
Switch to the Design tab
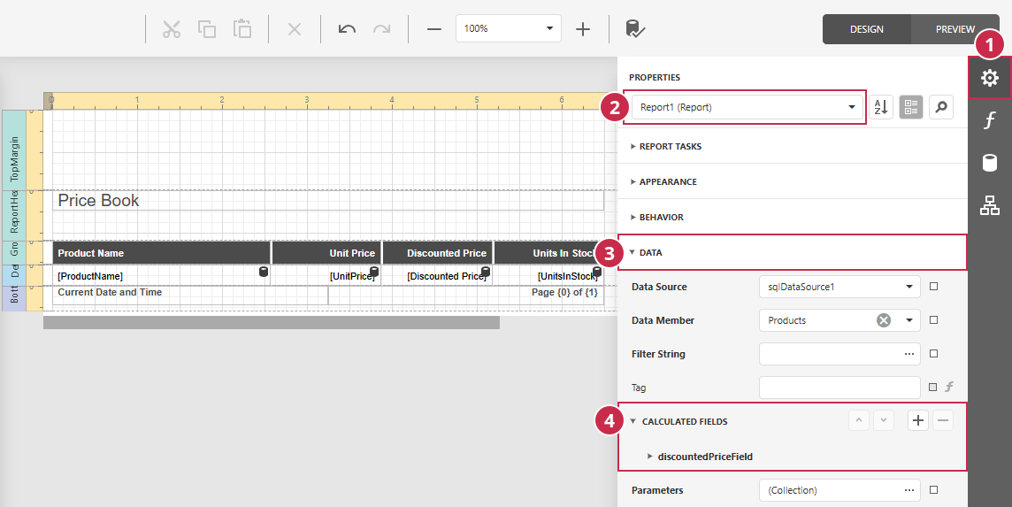(867, 29)
